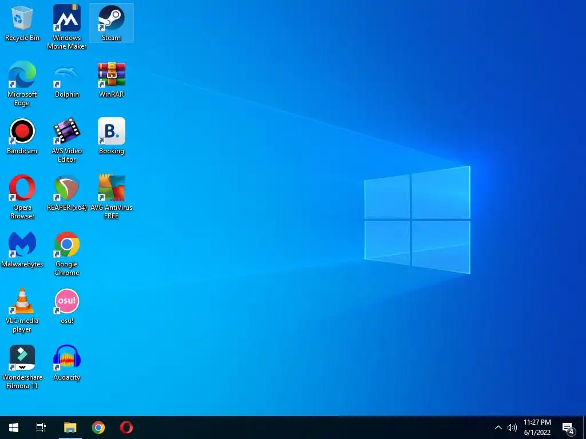Screen dimensions: 586x439
Task: Open the taskbar clock and date
Action: 537,428
